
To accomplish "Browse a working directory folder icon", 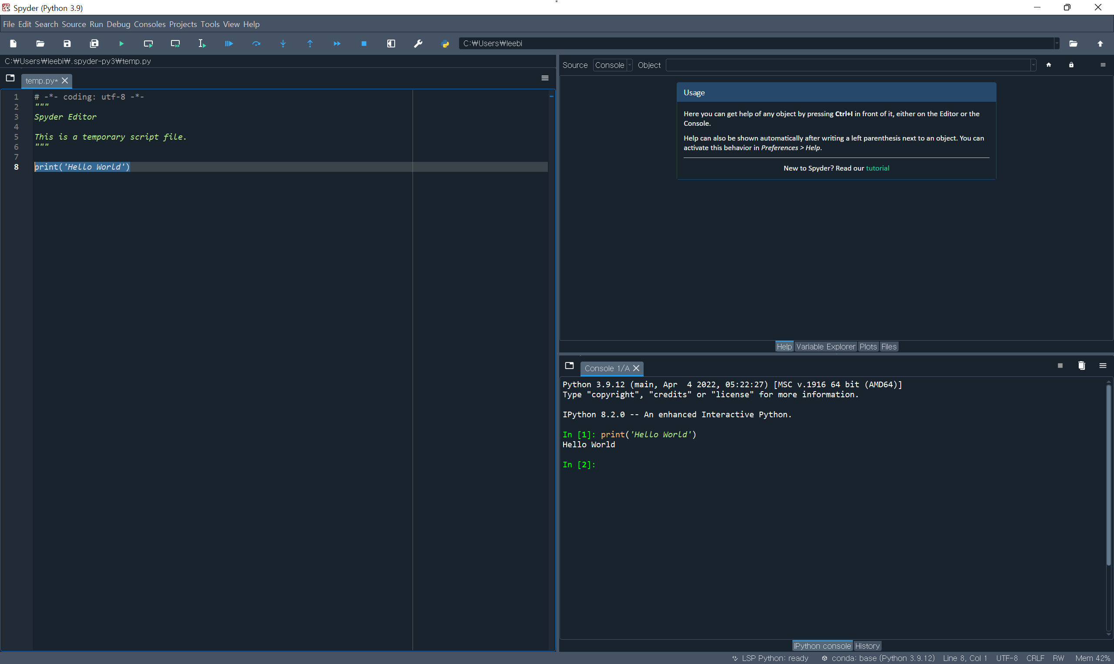I will [x=1073, y=44].
